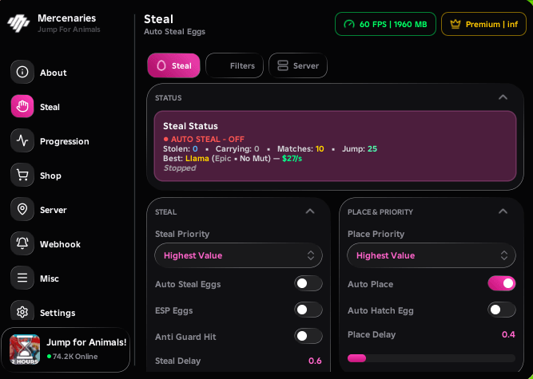Click the Steal Status card
The height and width of the screenshot is (379, 533).
click(x=335, y=146)
